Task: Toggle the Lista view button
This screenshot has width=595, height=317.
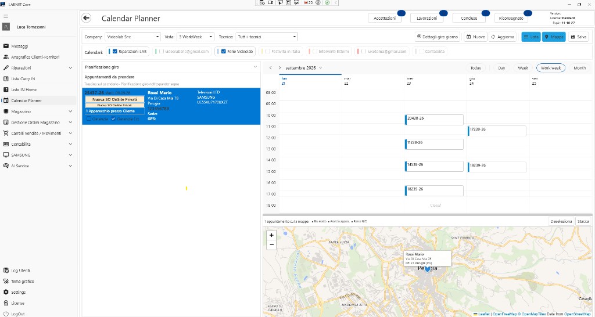Action: tap(531, 37)
